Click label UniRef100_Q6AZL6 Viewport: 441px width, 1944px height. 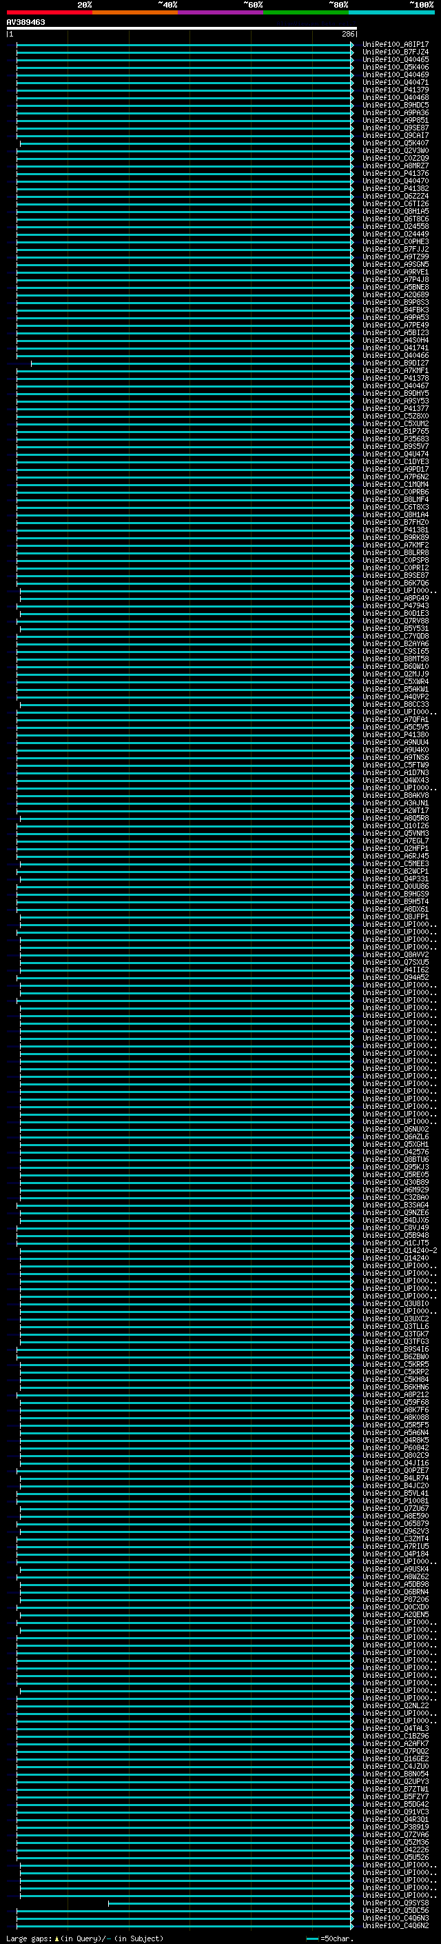[x=395, y=1136]
